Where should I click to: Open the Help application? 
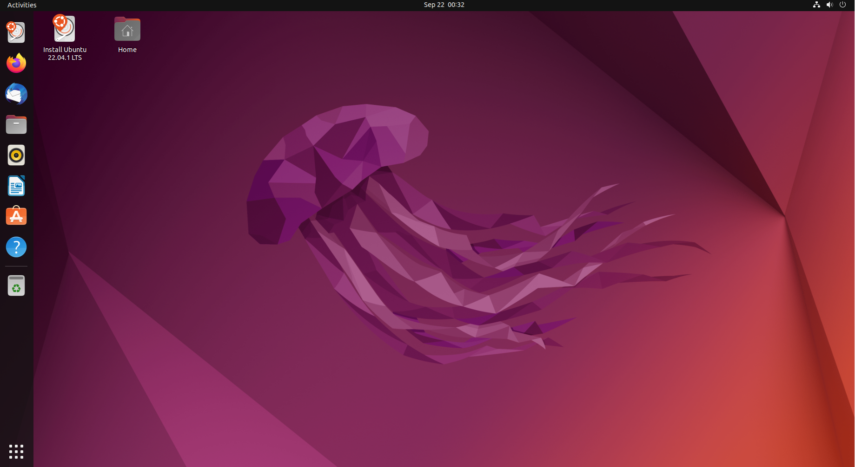(x=16, y=247)
